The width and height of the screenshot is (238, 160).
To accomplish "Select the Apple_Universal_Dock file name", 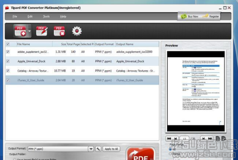I will 31,61.
